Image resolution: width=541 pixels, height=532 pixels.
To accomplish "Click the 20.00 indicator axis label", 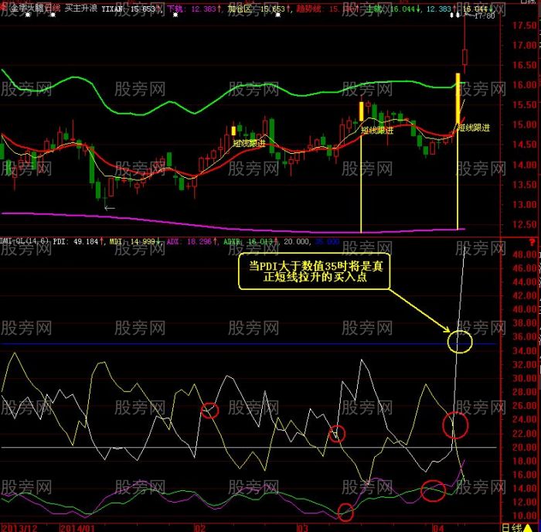I will pyautogui.click(x=525, y=447).
